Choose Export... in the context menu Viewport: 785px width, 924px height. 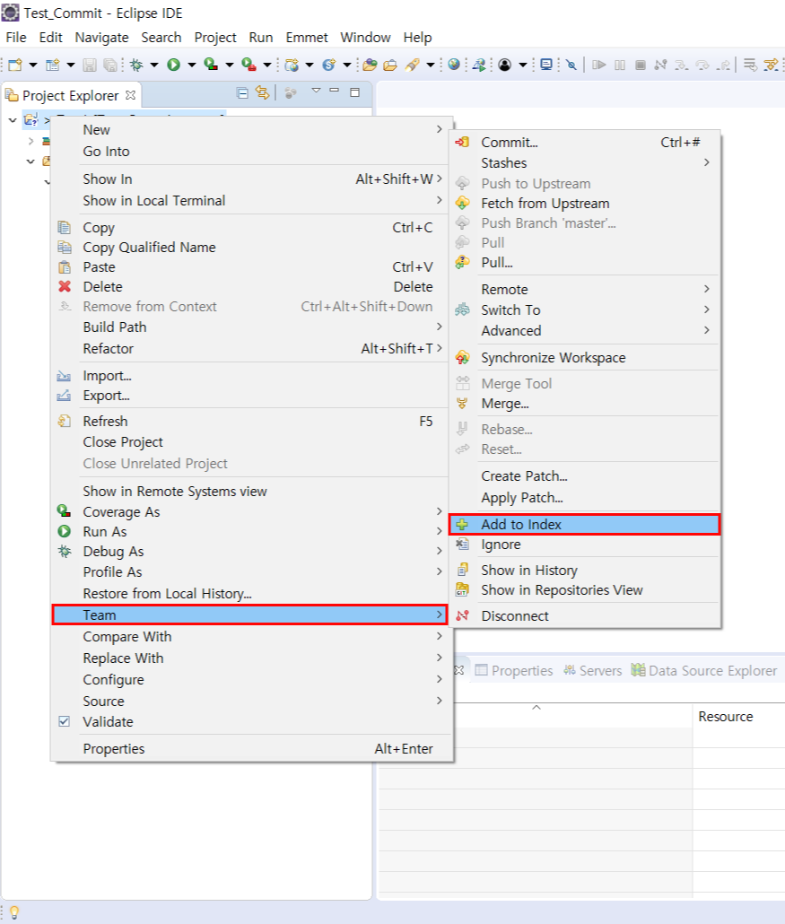(x=252, y=396)
